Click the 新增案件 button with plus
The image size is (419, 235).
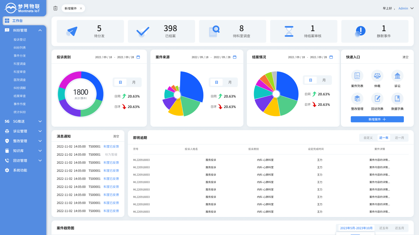pyautogui.click(x=377, y=119)
